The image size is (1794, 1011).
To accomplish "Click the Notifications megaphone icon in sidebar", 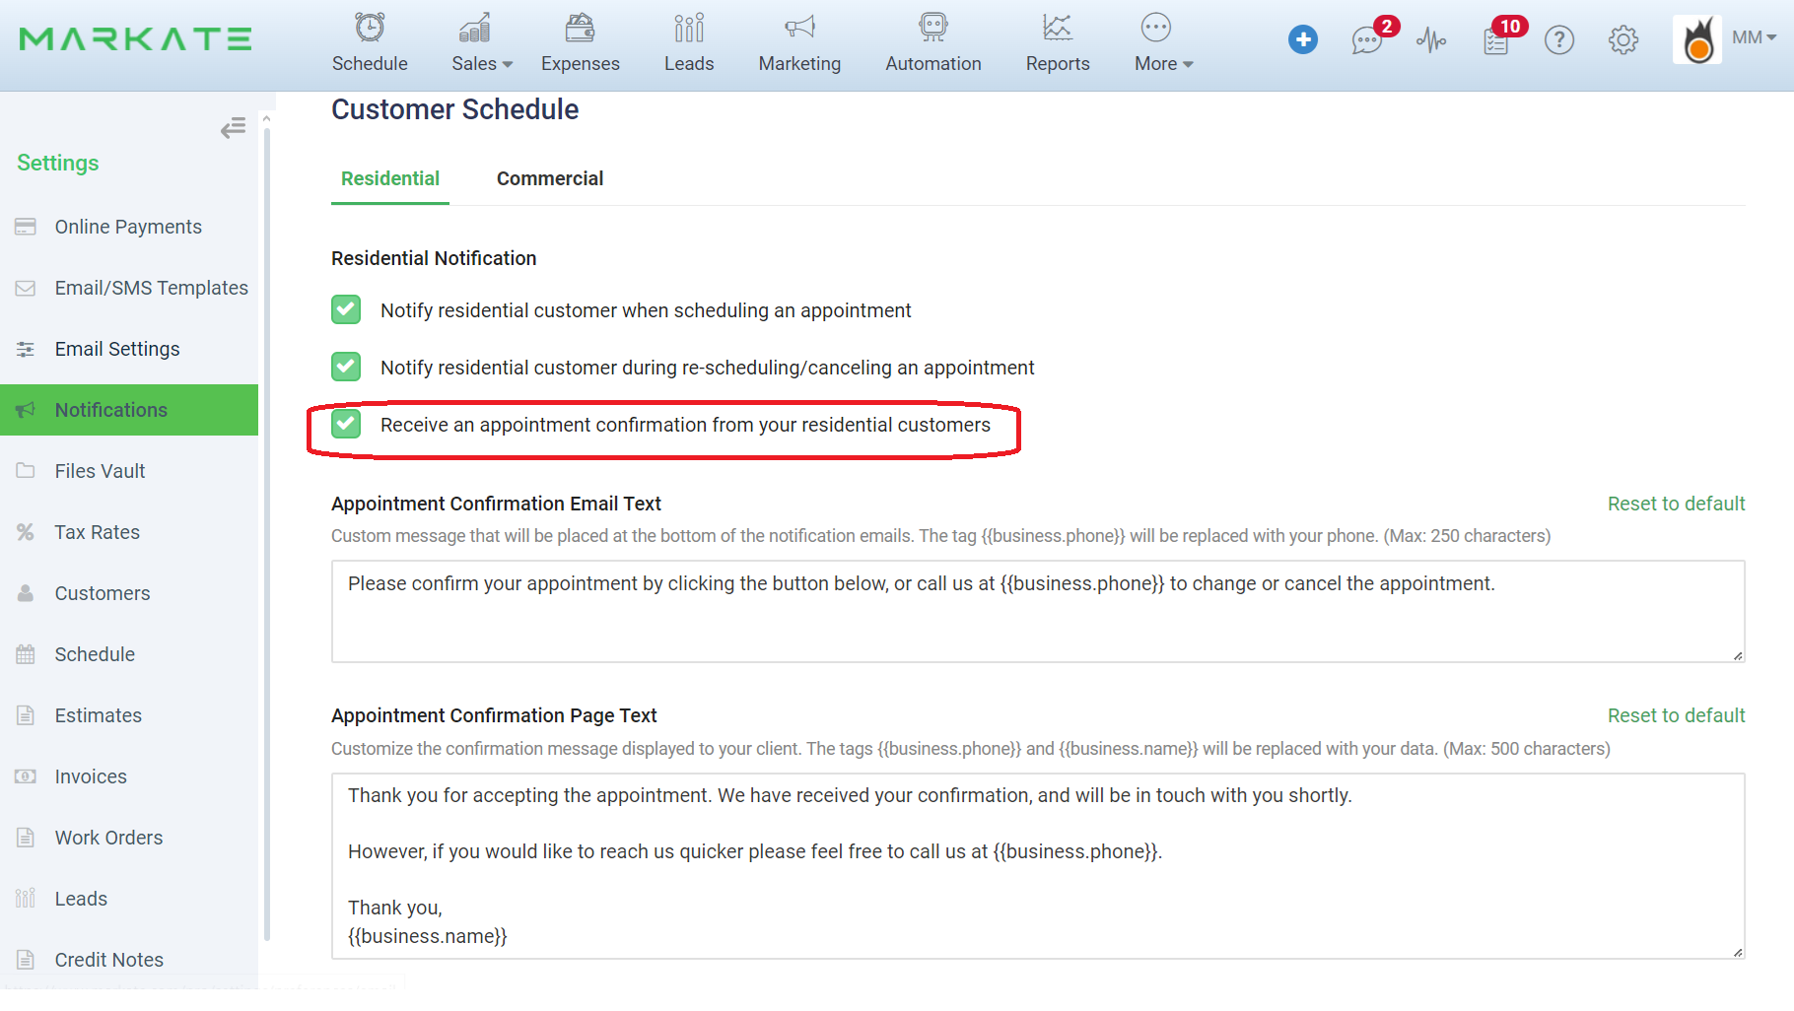I will tap(26, 410).
